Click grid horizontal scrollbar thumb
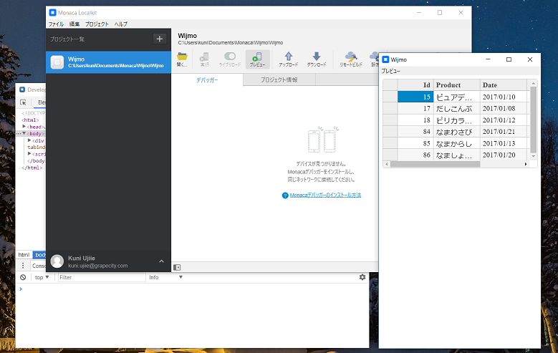The height and width of the screenshot is (353, 558). pos(435,164)
